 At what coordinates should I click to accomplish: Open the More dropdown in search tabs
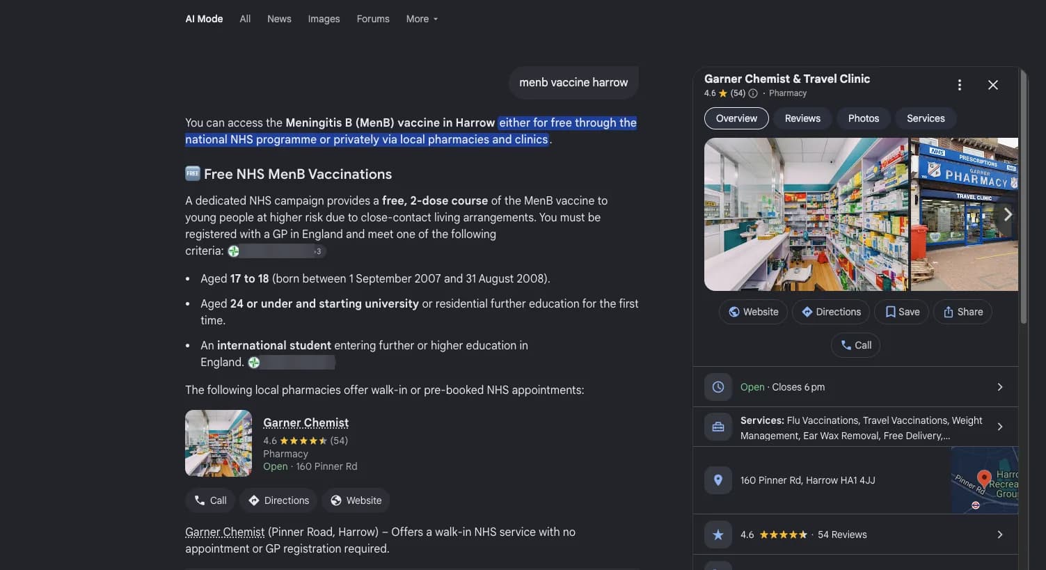pos(422,19)
